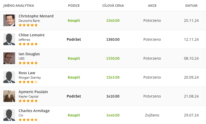This screenshot has width=206, height=124.
Task: Open the Aymeric Poulain name link
Action: [x=33, y=92]
